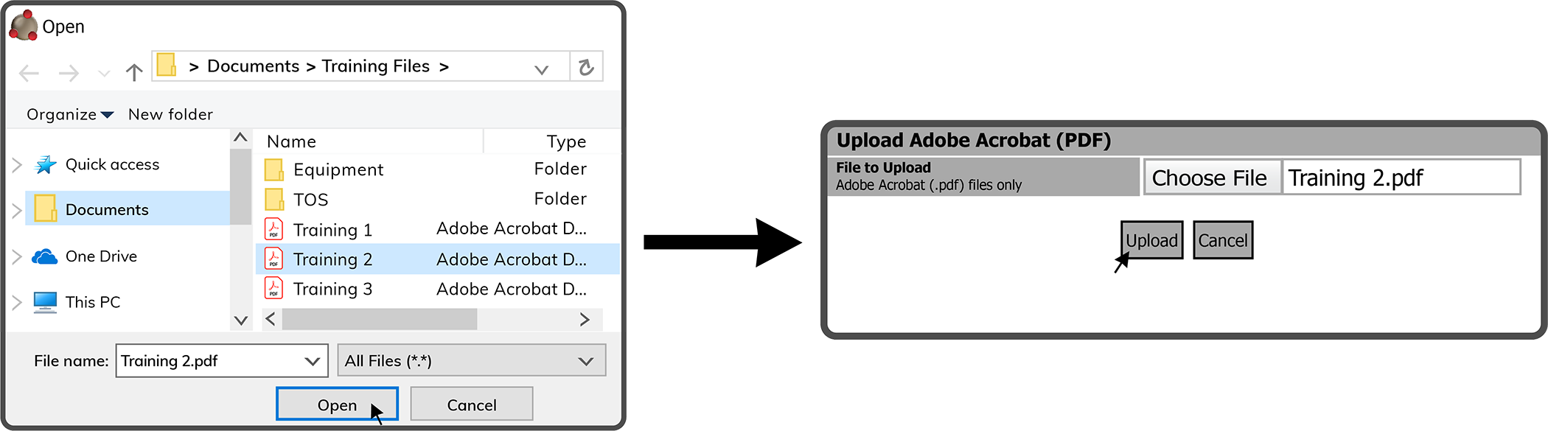1548x431 pixels.
Task: Click the File name input field
Action: click(x=222, y=361)
